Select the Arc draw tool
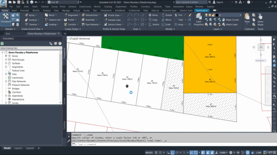277x155 pixels. (x=135, y=15)
